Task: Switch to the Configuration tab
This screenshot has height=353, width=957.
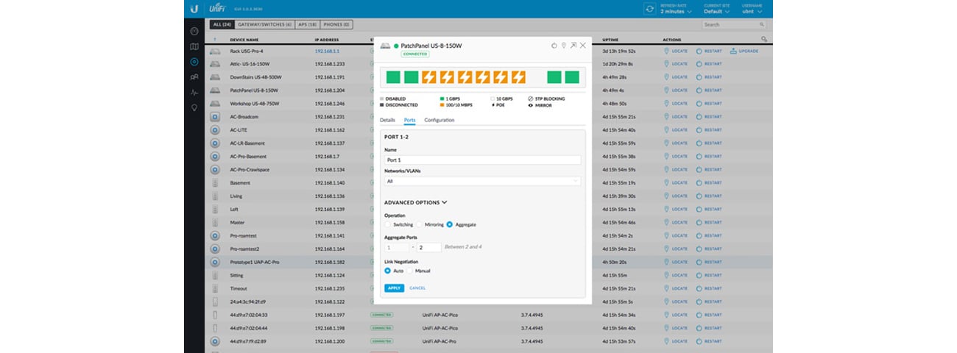Action: tap(439, 120)
